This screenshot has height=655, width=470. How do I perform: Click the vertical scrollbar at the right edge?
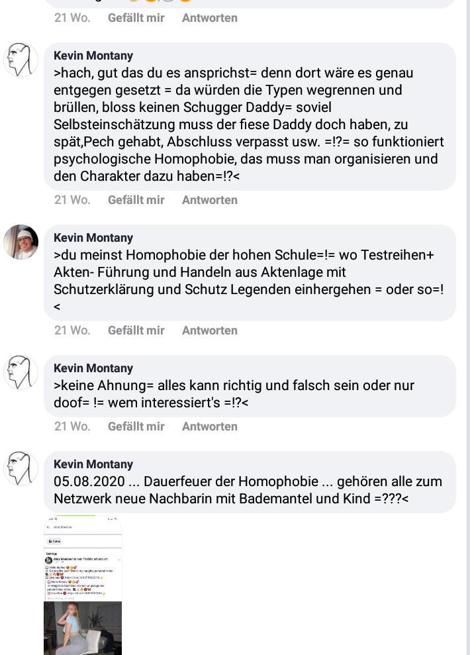coord(468,327)
